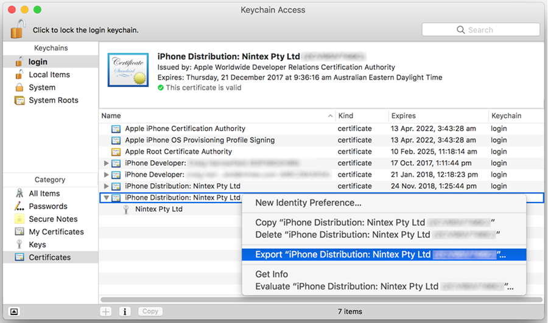Select Nintex Pty Ltd private key
This screenshot has height=323, width=548.
[159, 209]
